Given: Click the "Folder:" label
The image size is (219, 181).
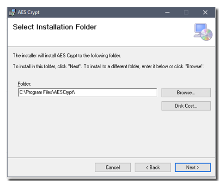Looking at the screenshot, I should coord(24,84).
